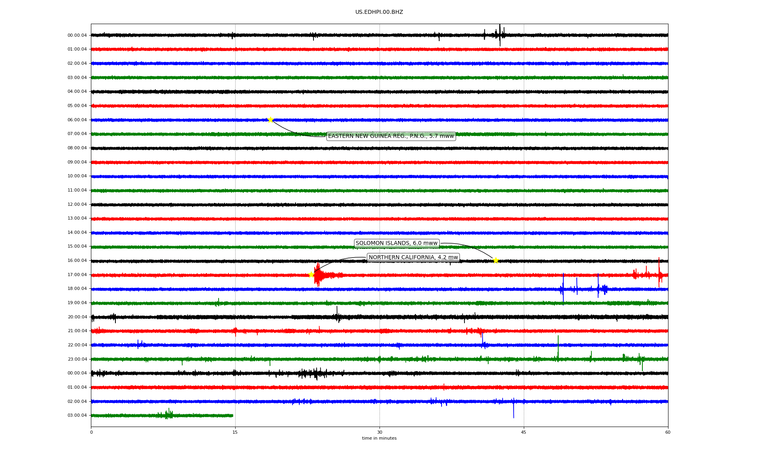This screenshot has height=474, width=759.
Task: Click the Eastern New Guinea 5.7 mww label
Action: click(x=391, y=136)
